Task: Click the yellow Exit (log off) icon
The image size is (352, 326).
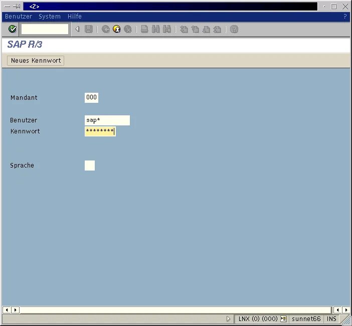Action: click(x=116, y=29)
